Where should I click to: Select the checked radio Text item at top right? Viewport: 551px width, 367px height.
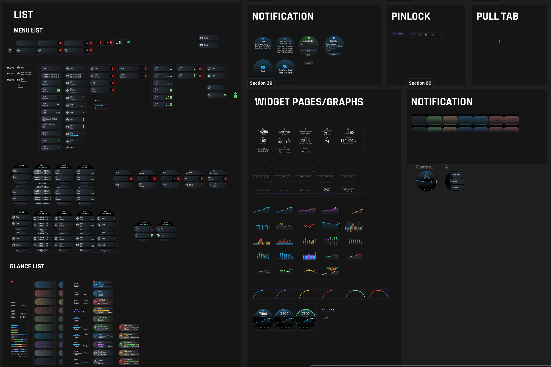(209, 45)
